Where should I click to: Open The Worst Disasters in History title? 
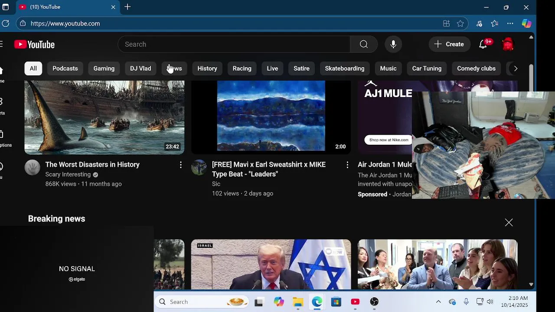pos(92,165)
